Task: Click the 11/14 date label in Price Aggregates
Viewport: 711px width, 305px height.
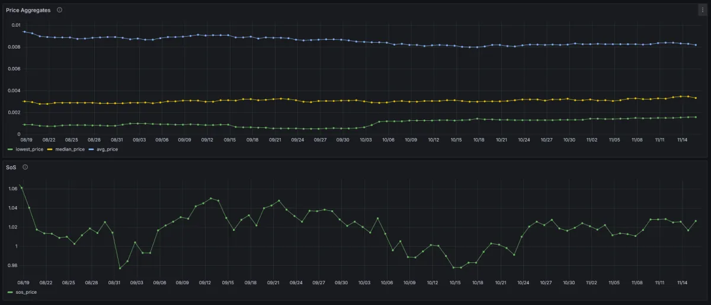Action: point(683,140)
